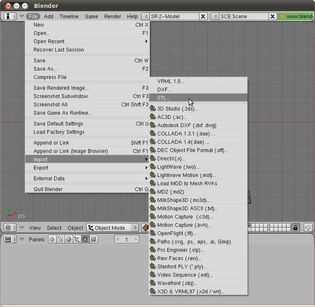Select Compress File option
Viewport: 315px width, 307px height.
coord(87,77)
